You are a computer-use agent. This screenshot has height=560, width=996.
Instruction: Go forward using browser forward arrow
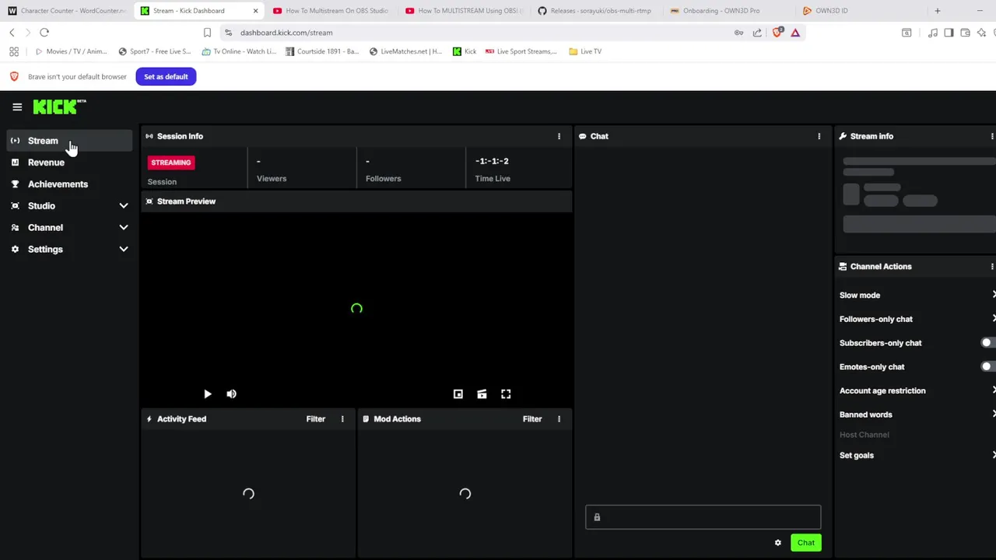[x=28, y=33]
